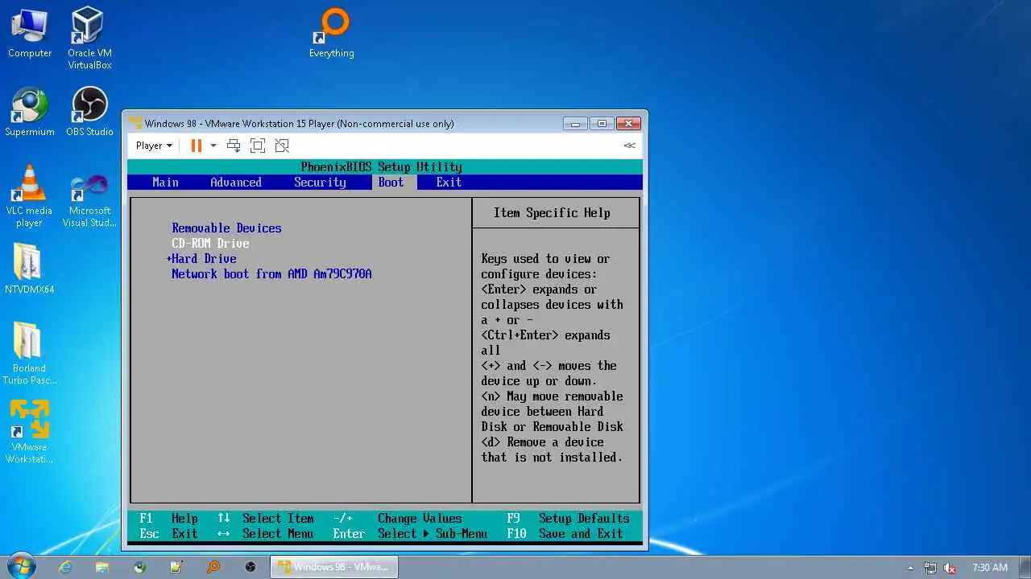
Task: Click the network status tray icon
Action: pos(931,568)
